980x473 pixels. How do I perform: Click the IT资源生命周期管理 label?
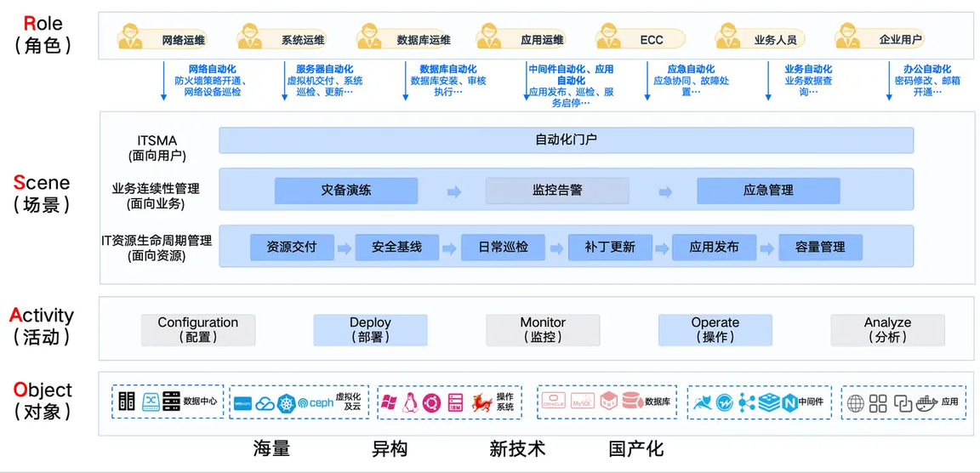coord(157,241)
